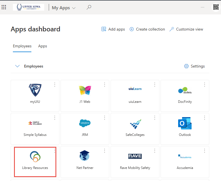221x181 pixels.
Task: Open the app launcher waffle grid
Action: [x=4, y=7]
